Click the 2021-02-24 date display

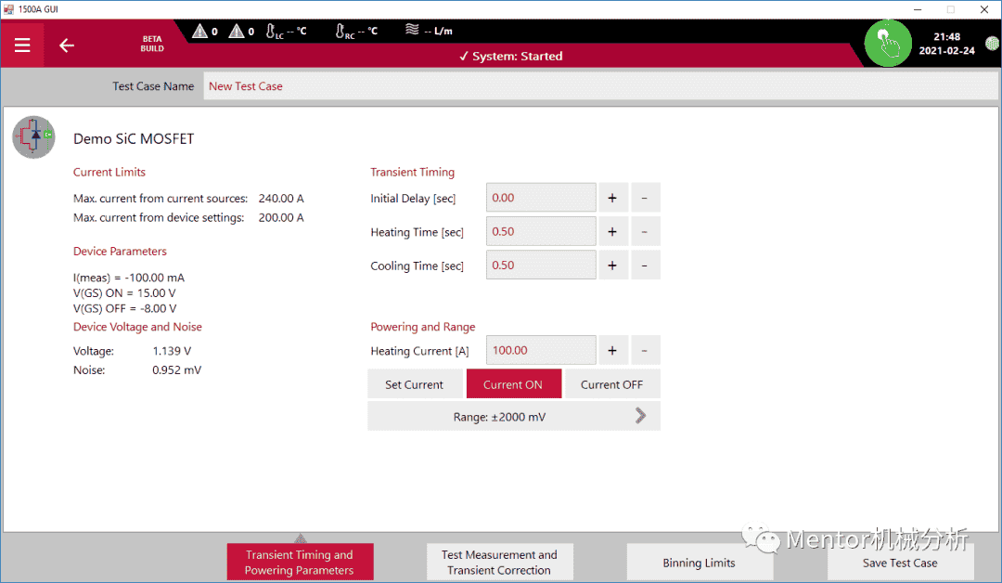[946, 50]
